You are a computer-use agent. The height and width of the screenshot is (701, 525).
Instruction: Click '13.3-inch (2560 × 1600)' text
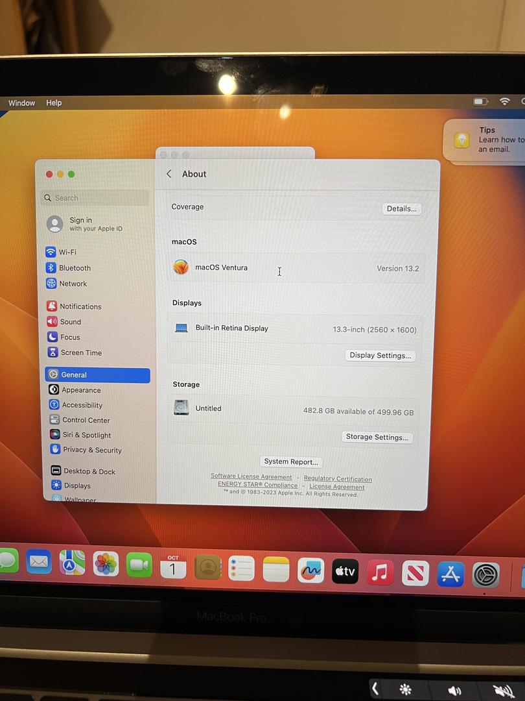pos(375,330)
